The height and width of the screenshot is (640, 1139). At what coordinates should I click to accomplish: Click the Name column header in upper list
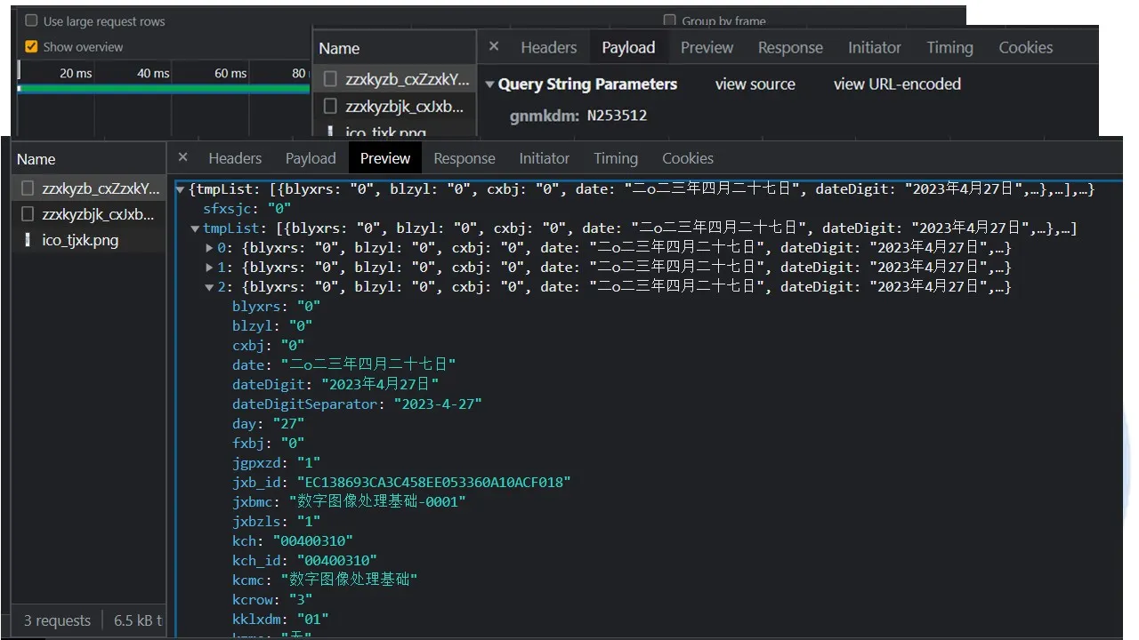click(339, 49)
